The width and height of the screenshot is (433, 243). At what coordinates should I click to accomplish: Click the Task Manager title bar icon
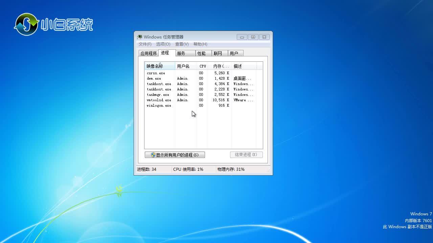[x=139, y=37]
